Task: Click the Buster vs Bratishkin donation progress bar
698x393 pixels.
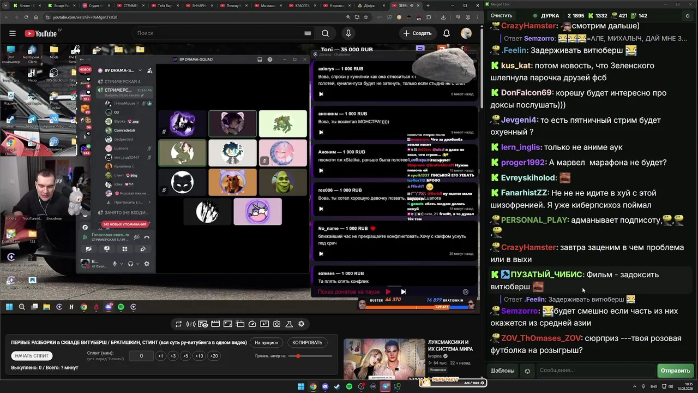Action: click(417, 307)
